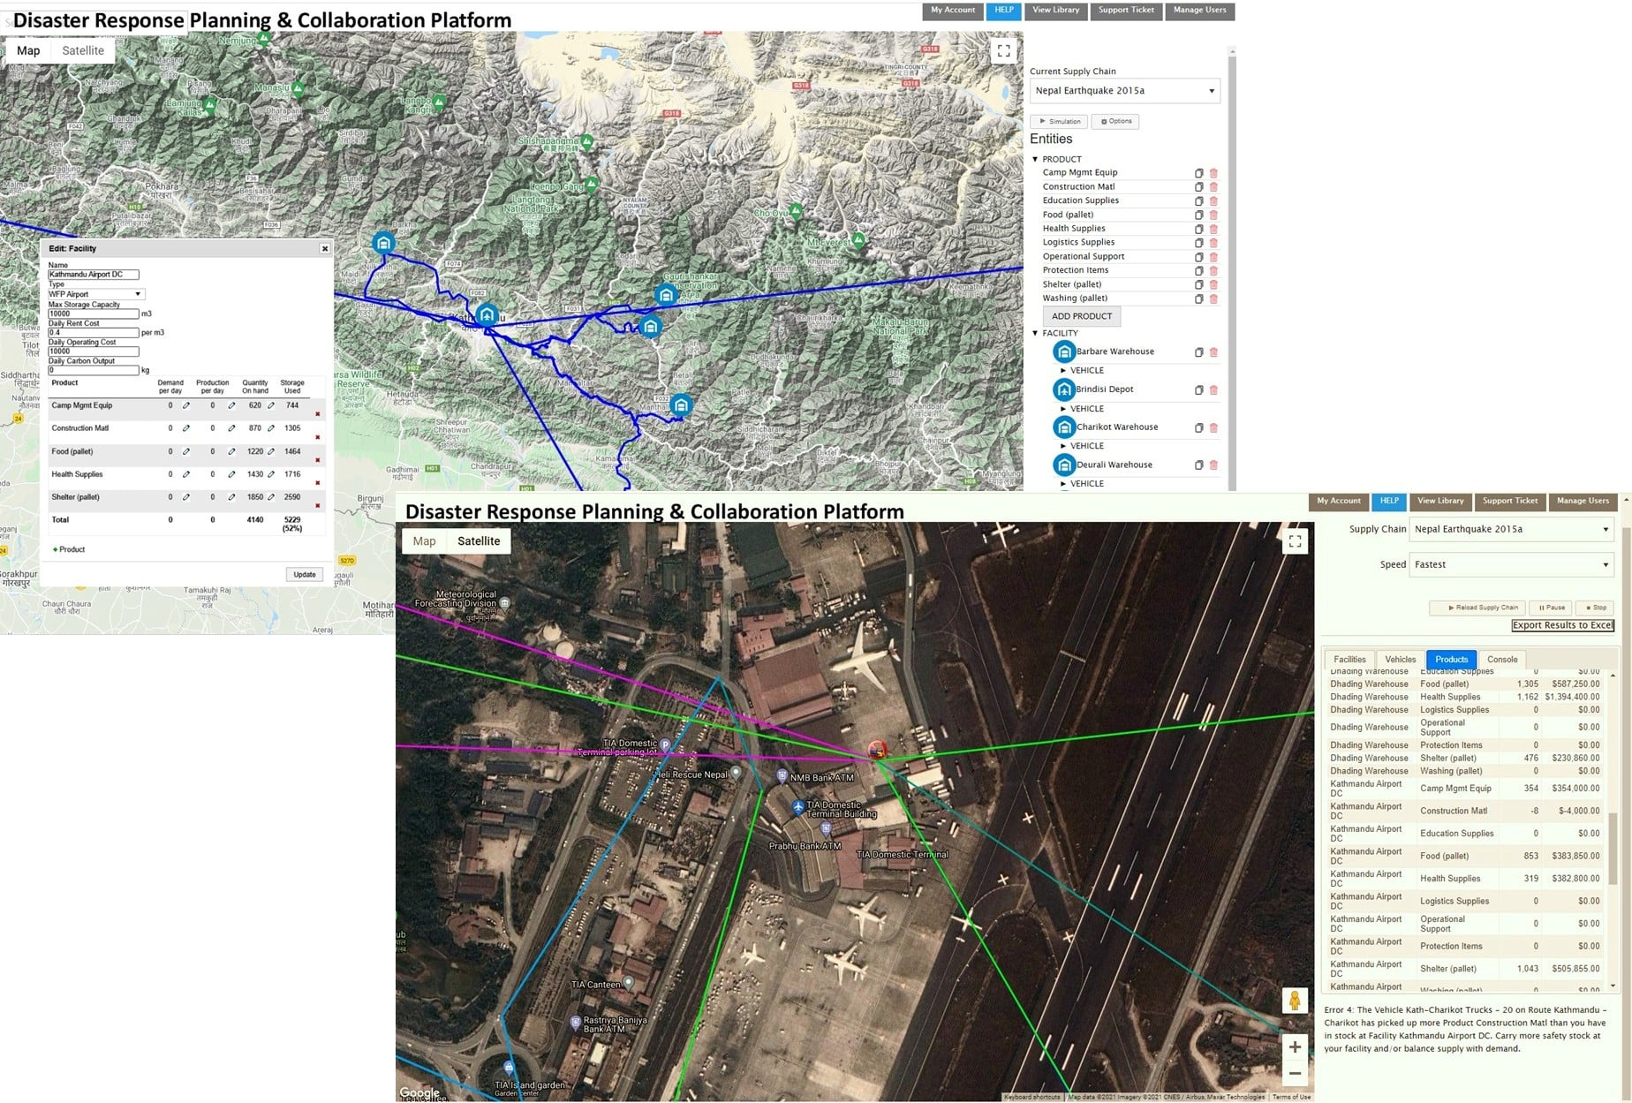Copy the Charikot Warehouse facility
The height and width of the screenshot is (1103, 1632).
coord(1198,428)
